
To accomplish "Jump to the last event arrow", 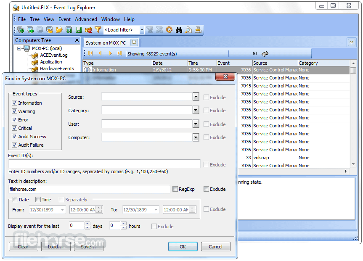I will pyautogui.click(x=120, y=53).
